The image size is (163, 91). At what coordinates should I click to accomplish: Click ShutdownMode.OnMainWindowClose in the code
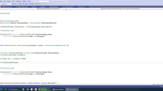click(44, 23)
